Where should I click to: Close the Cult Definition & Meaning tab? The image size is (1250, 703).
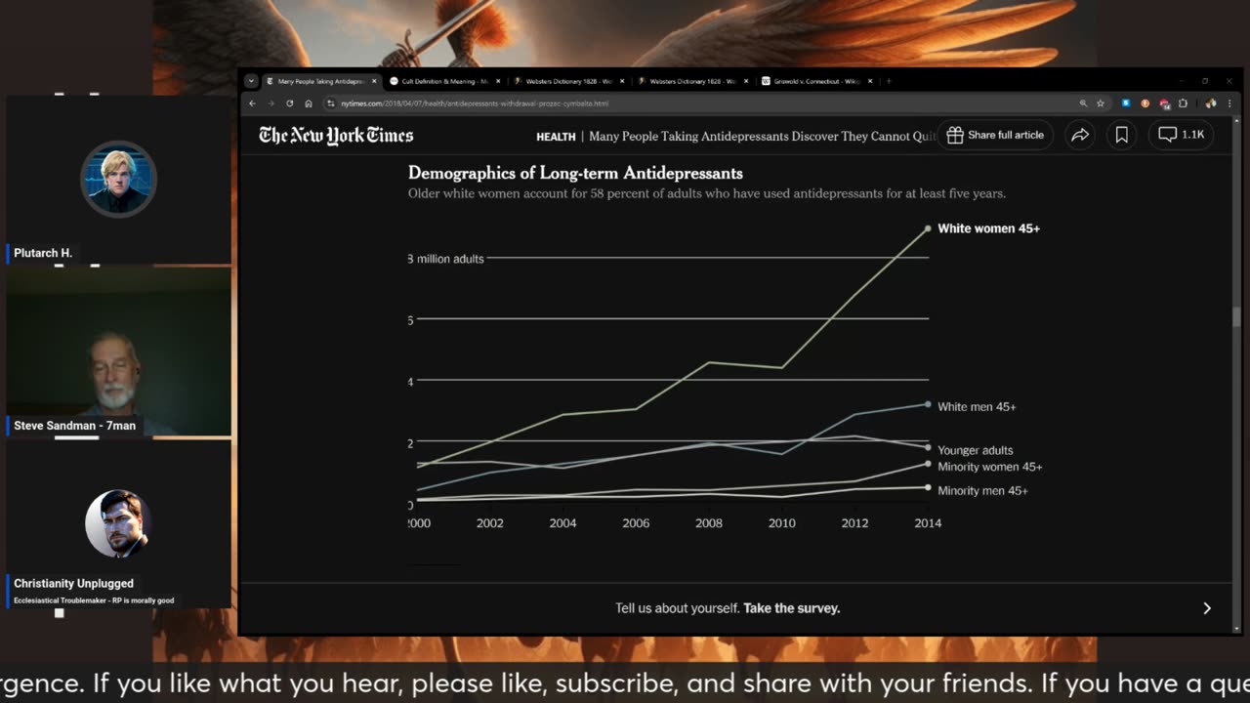coord(498,81)
